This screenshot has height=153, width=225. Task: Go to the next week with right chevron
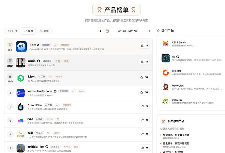point(149,31)
